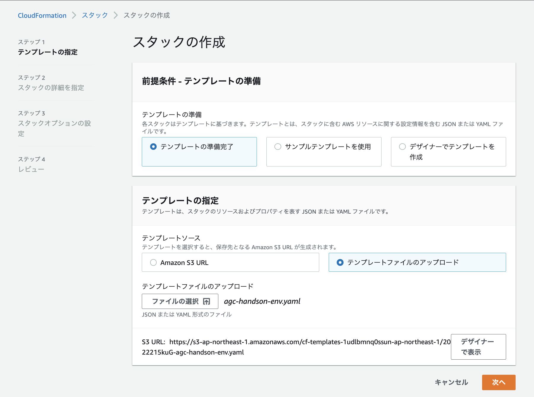Click the upload arrow icon in ファイルの選択

click(206, 301)
